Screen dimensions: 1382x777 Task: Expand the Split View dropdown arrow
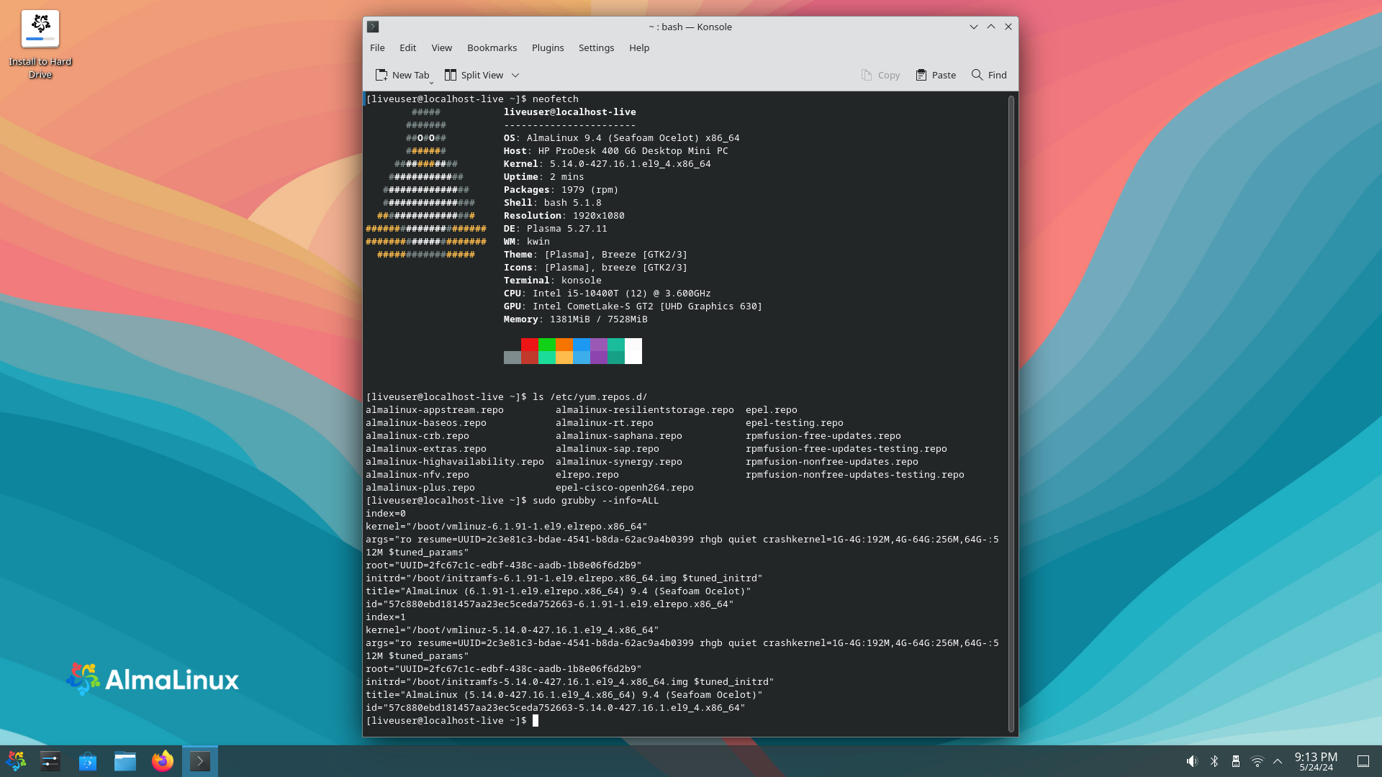[515, 75]
